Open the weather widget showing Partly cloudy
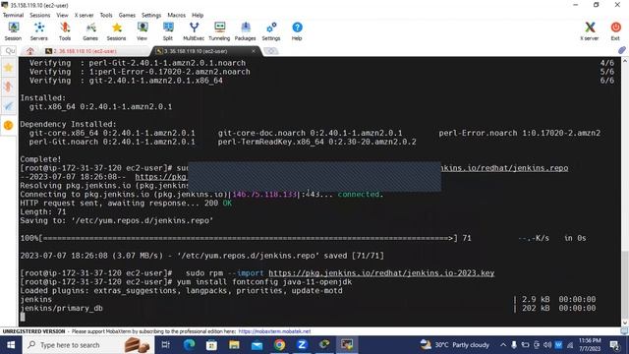The height and width of the screenshot is (354, 629). coord(454,345)
